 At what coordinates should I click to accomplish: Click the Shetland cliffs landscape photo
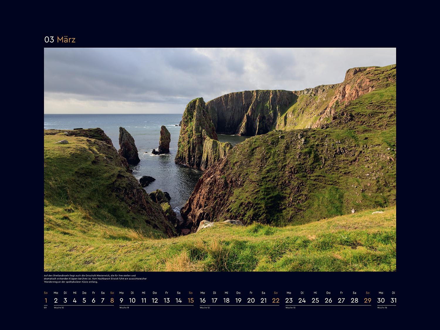point(220,159)
